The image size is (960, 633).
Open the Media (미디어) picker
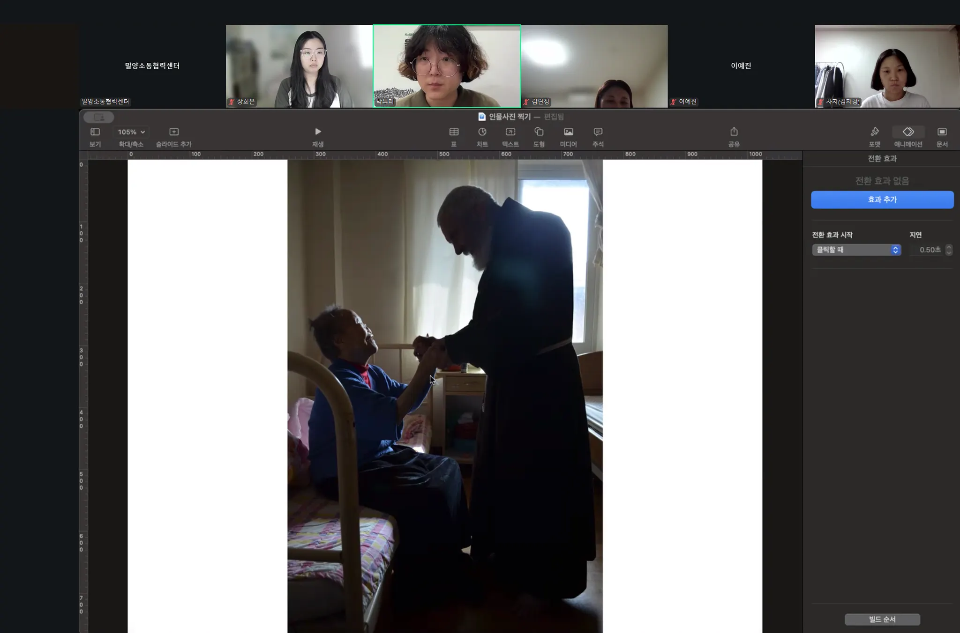pos(568,132)
